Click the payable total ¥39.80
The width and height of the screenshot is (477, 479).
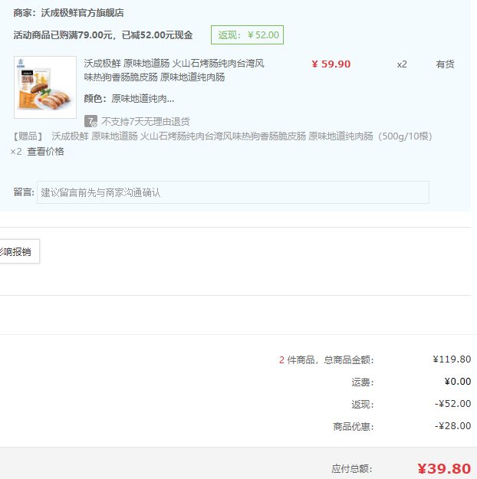click(444, 468)
